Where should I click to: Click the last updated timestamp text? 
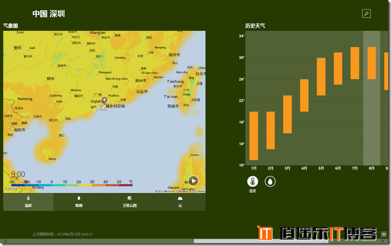[62, 234]
